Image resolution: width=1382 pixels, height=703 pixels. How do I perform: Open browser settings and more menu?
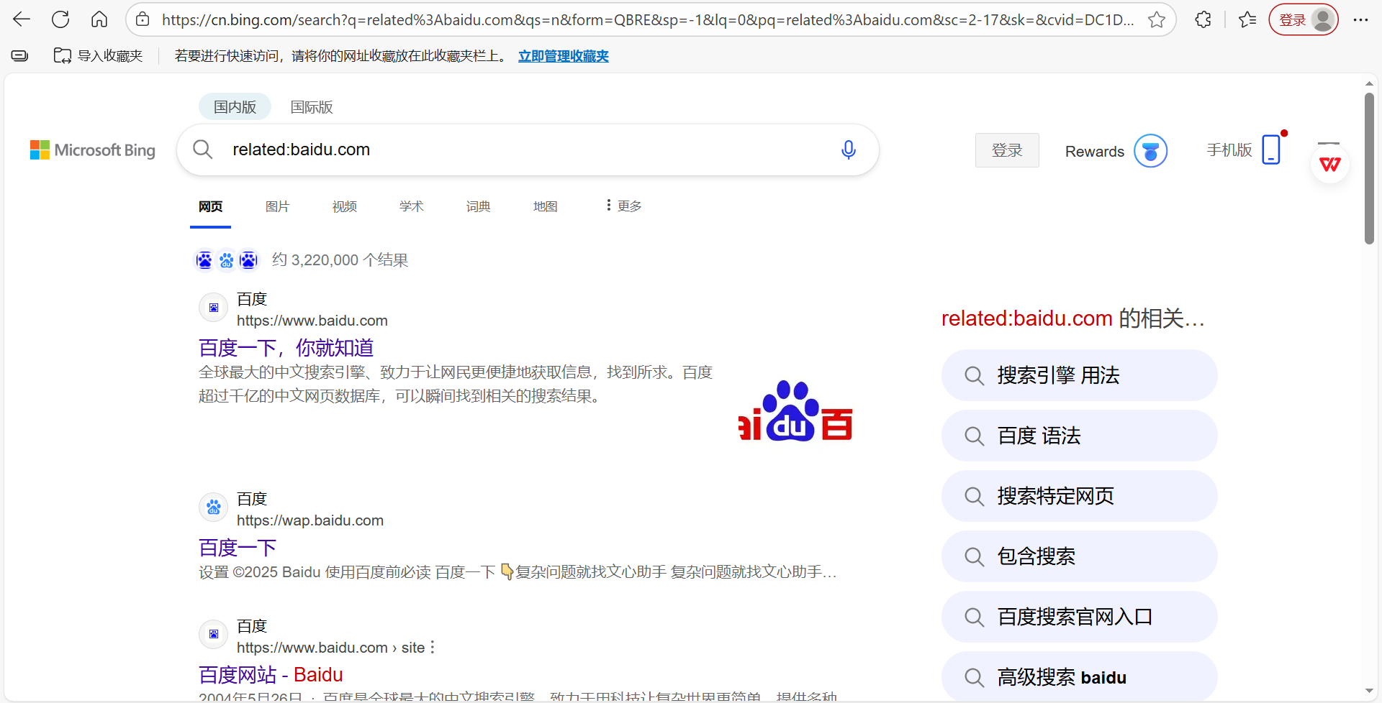[x=1360, y=19]
